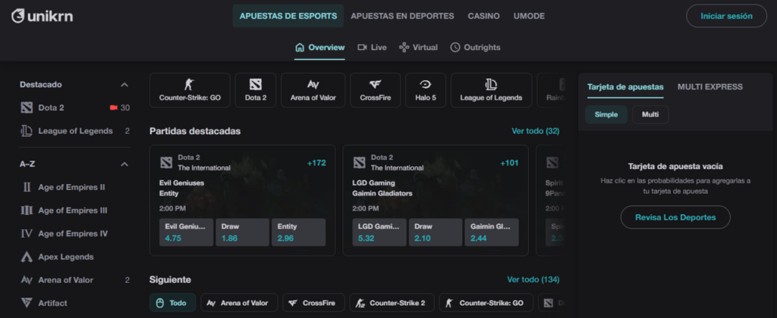The image size is (777, 318).
Task: Filter Siguiente by CrossFire
Action: (x=313, y=303)
